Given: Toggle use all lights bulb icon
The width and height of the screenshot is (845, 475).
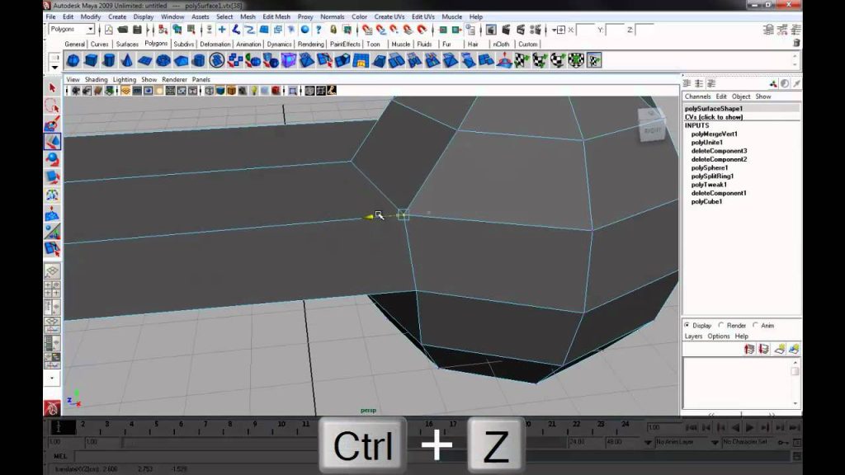Looking at the screenshot, I should tap(254, 91).
